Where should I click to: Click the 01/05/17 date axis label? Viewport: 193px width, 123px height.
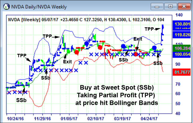[69, 119]
